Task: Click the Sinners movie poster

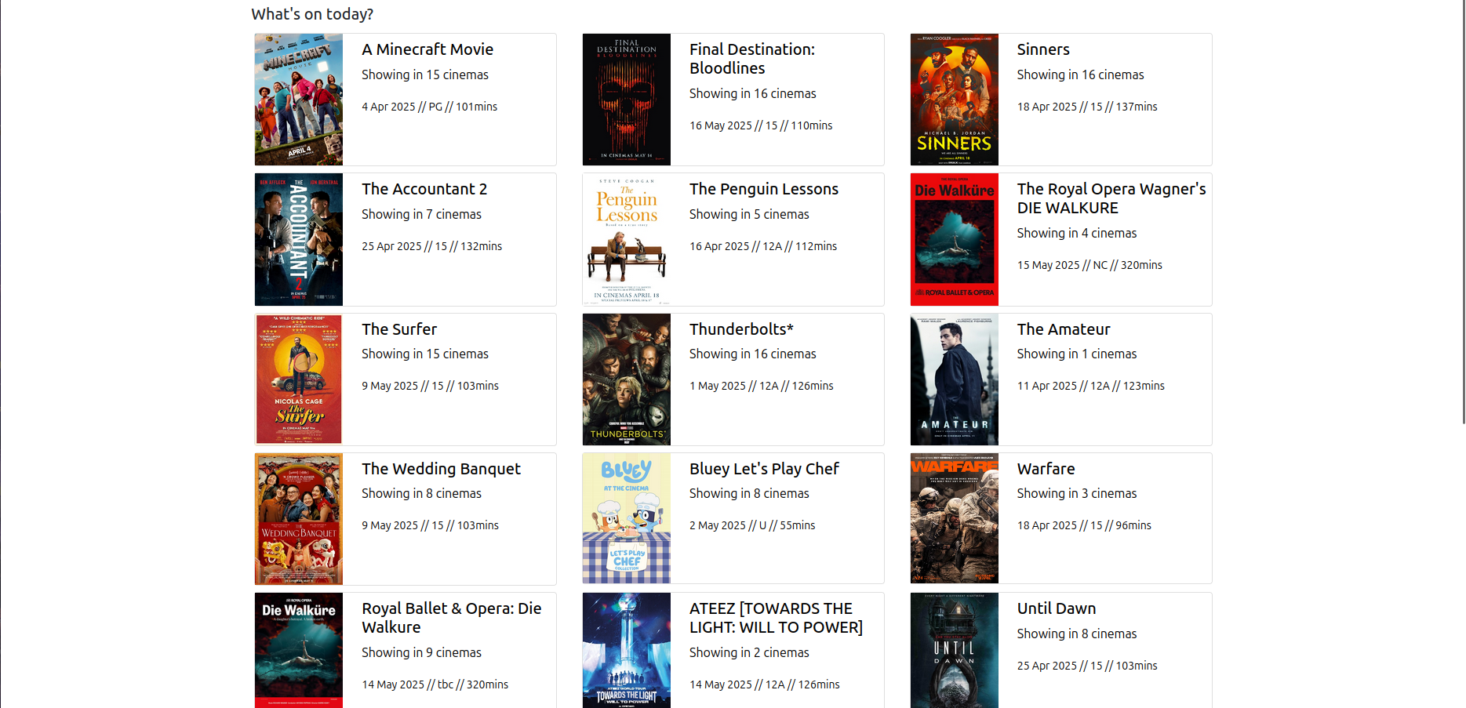Action: 954,99
